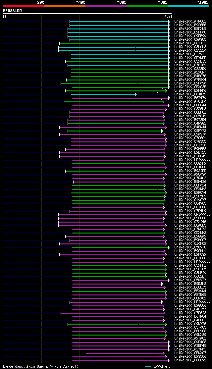Image resolution: width=212 pixels, height=369 pixels.
Task: Select the UniRef100_B4FI57 label
Action: coord(190,309)
